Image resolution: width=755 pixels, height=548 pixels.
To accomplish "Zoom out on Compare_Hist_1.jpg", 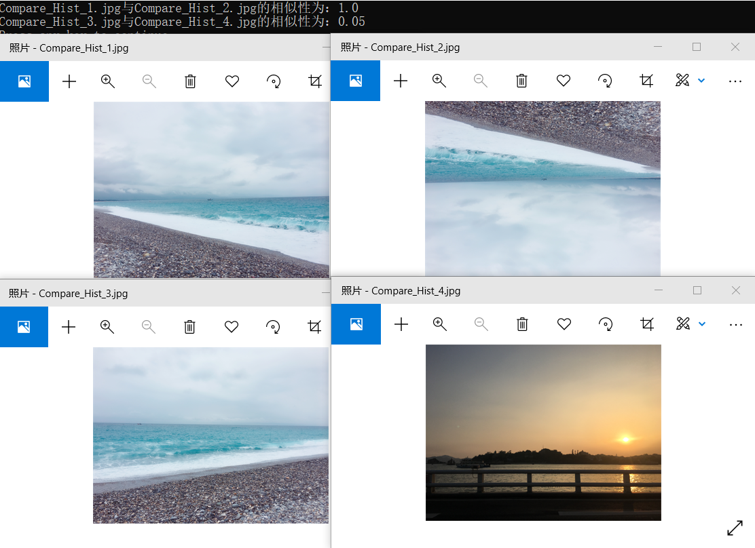I will (149, 81).
